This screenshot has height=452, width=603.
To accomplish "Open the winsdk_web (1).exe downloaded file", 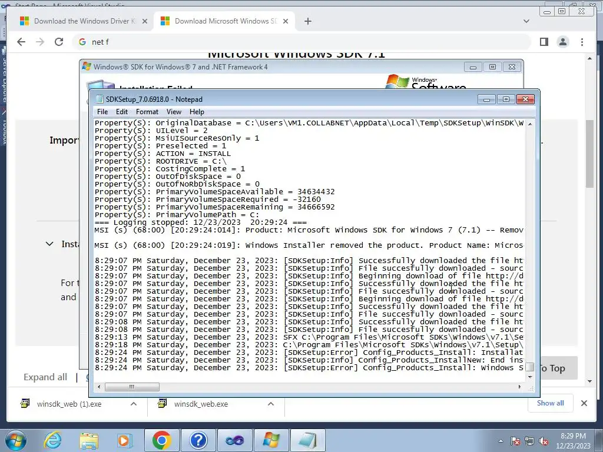I will [69, 404].
